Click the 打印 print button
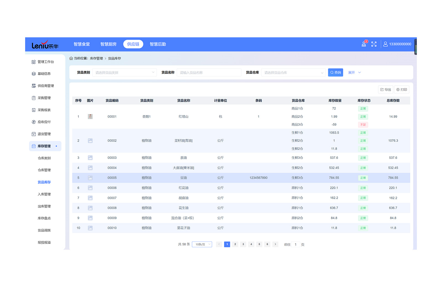Viewport: 442px width, 287px height. (402, 89)
